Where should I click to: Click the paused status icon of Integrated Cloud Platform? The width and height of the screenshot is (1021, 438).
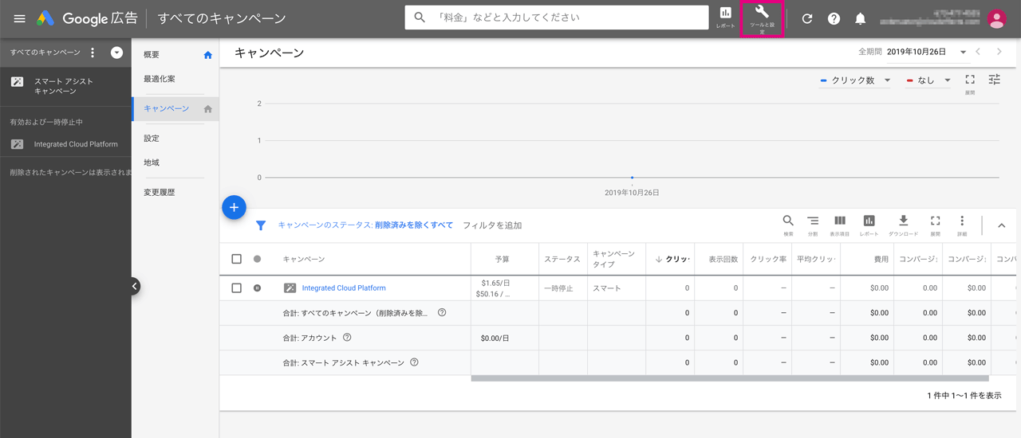257,288
